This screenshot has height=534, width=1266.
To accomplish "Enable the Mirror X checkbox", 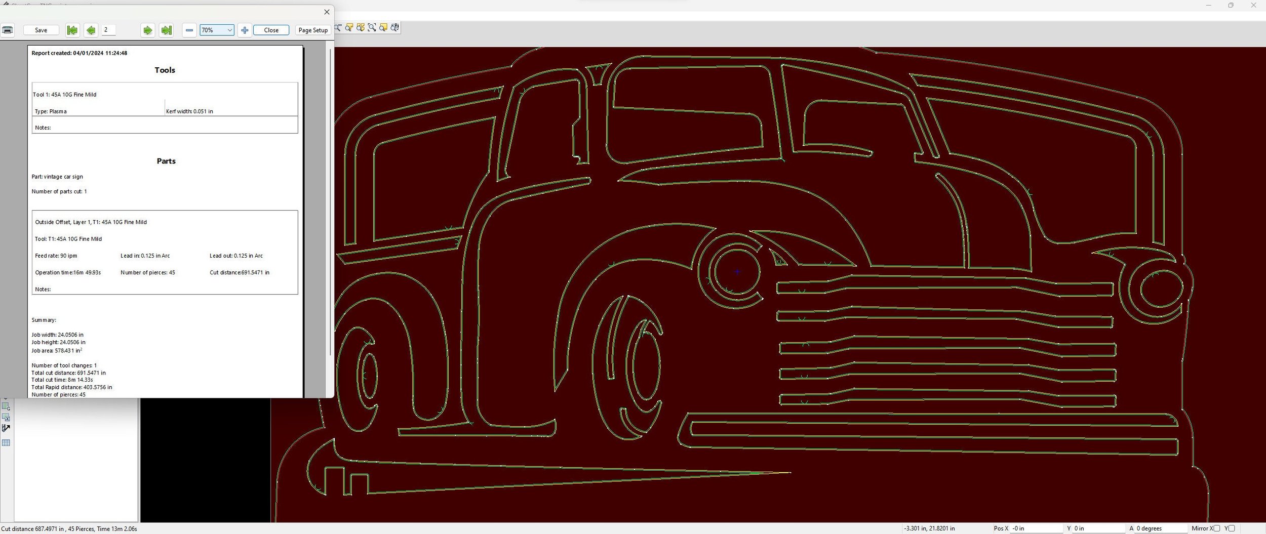I will [1216, 528].
